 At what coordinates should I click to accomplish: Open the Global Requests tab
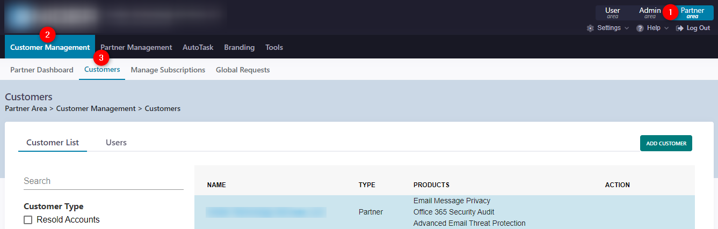click(243, 70)
